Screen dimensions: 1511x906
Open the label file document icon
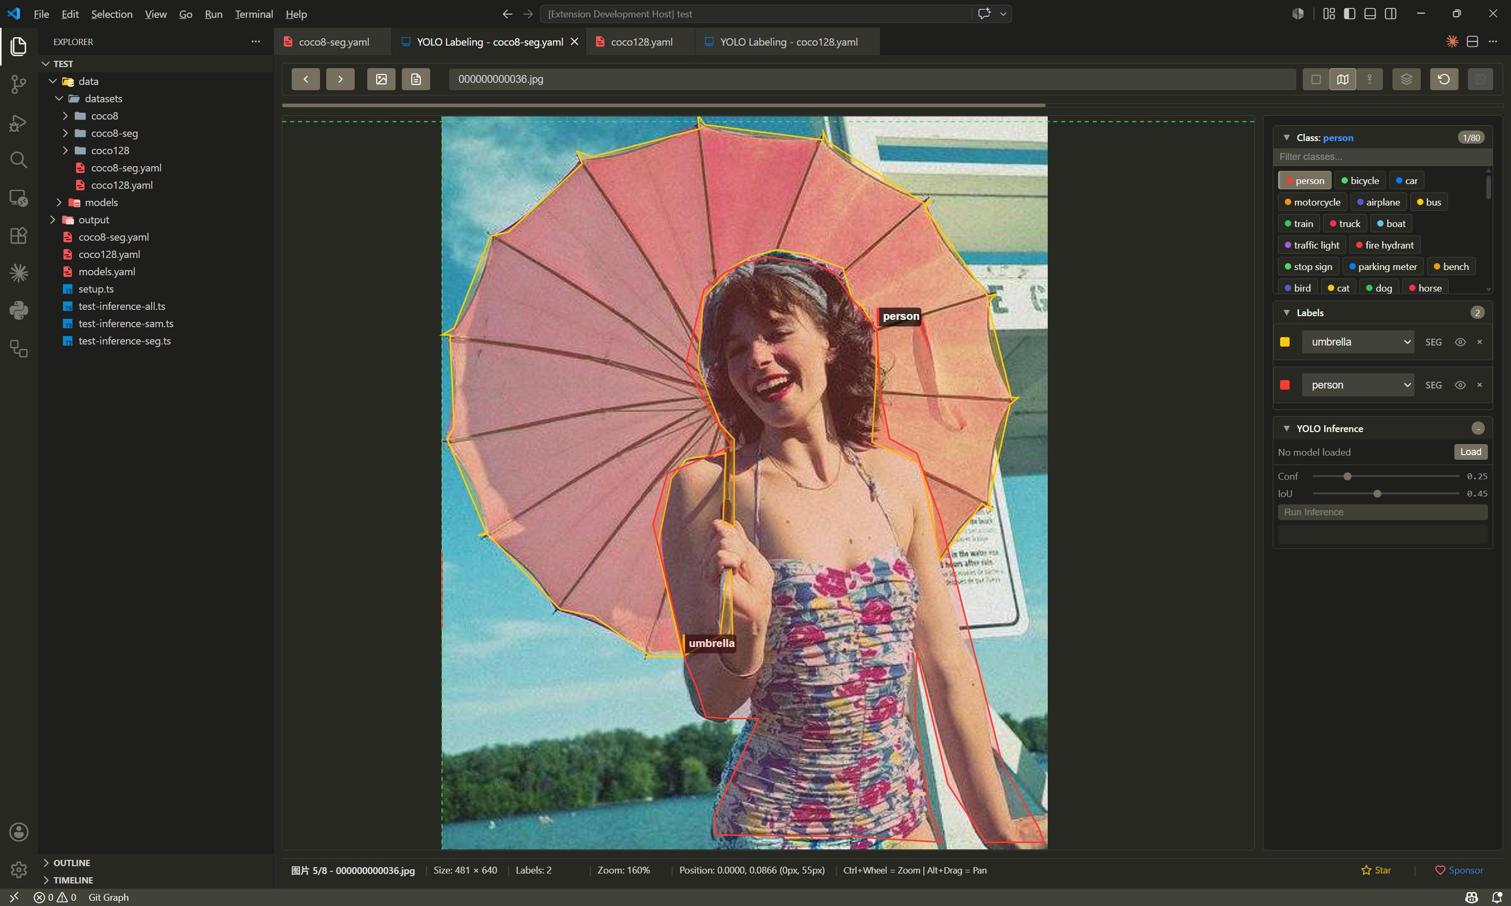(x=416, y=79)
